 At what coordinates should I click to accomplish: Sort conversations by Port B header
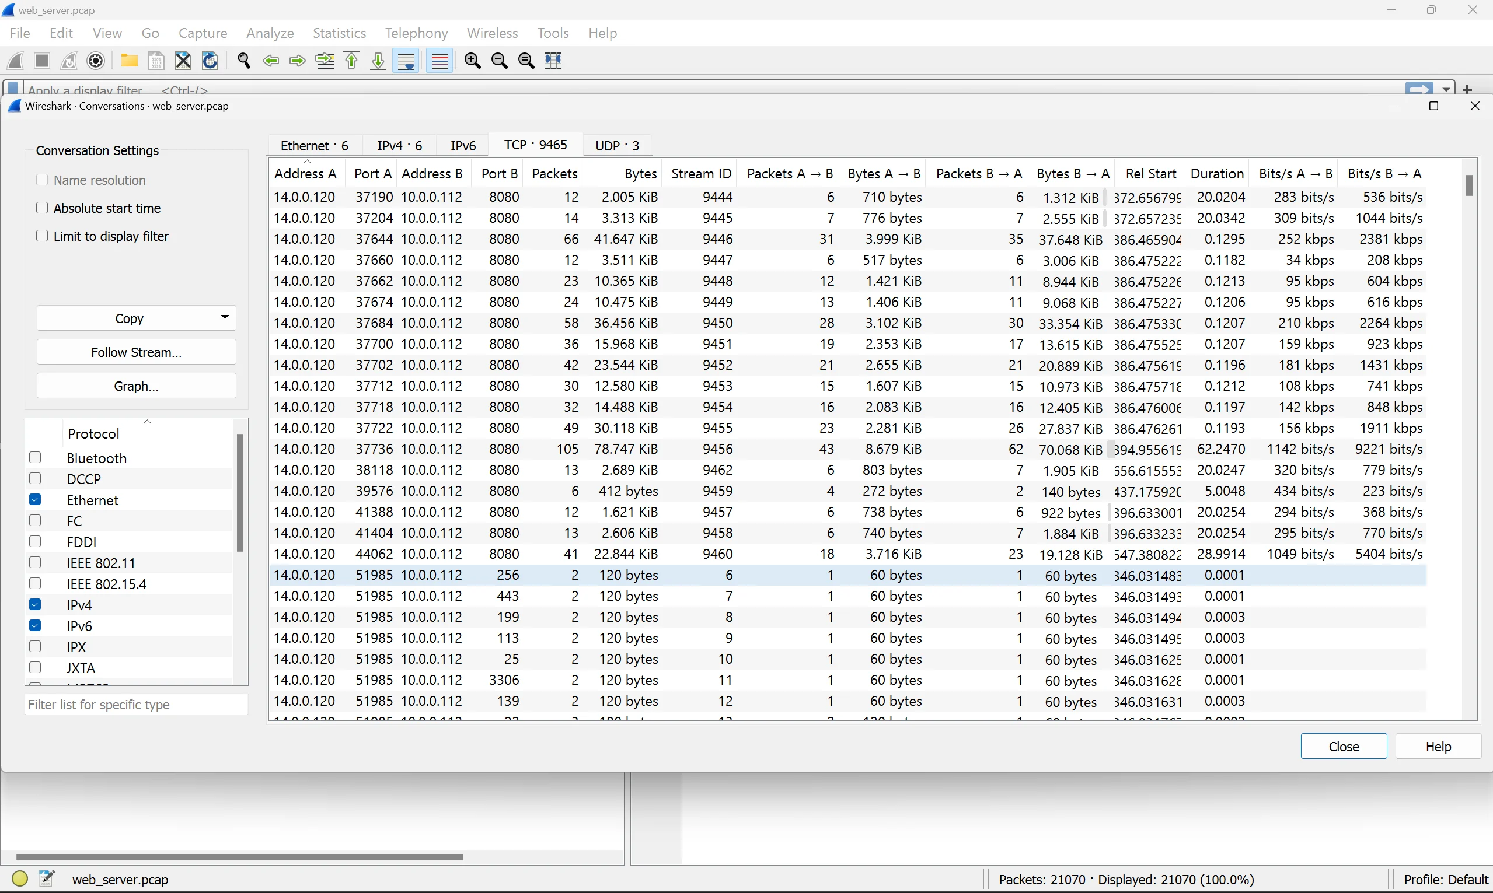pyautogui.click(x=498, y=173)
